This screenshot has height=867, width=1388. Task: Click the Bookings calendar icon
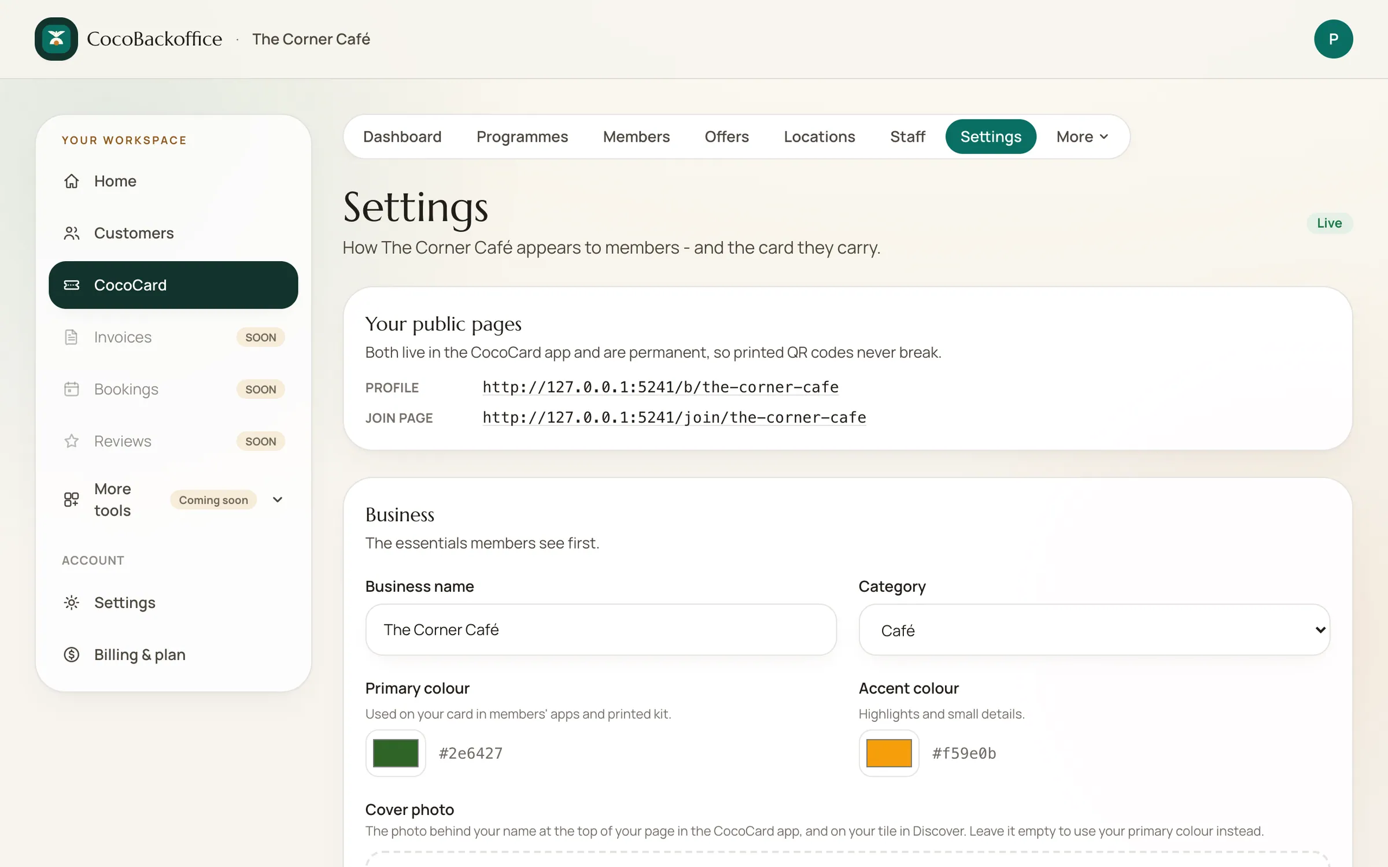71,389
